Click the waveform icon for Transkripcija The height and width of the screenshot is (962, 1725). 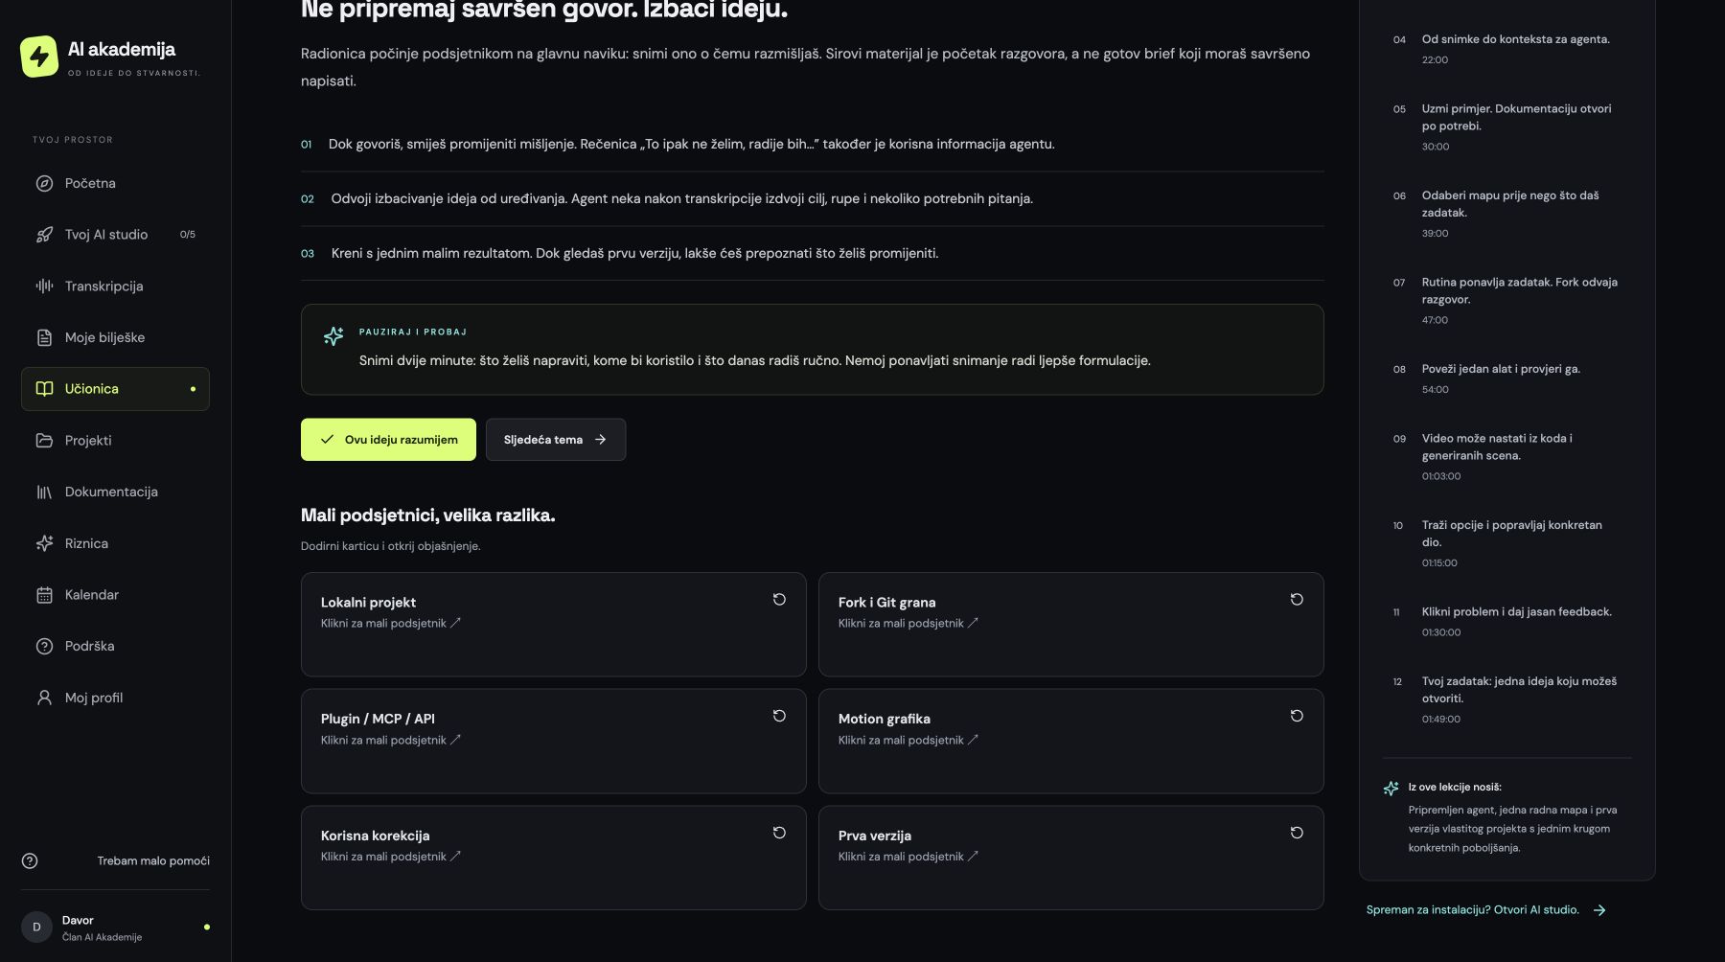[44, 286]
